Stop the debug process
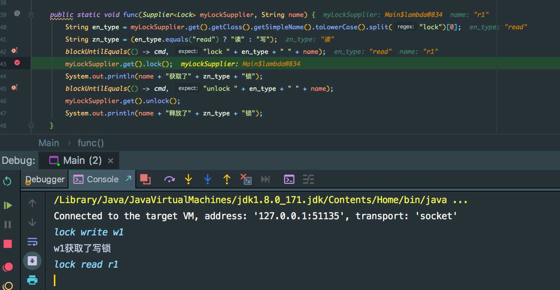This screenshot has width=560, height=290. 8,244
